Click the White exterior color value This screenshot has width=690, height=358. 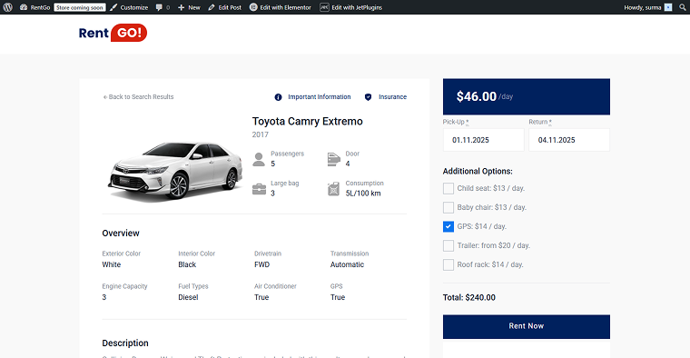[112, 264]
